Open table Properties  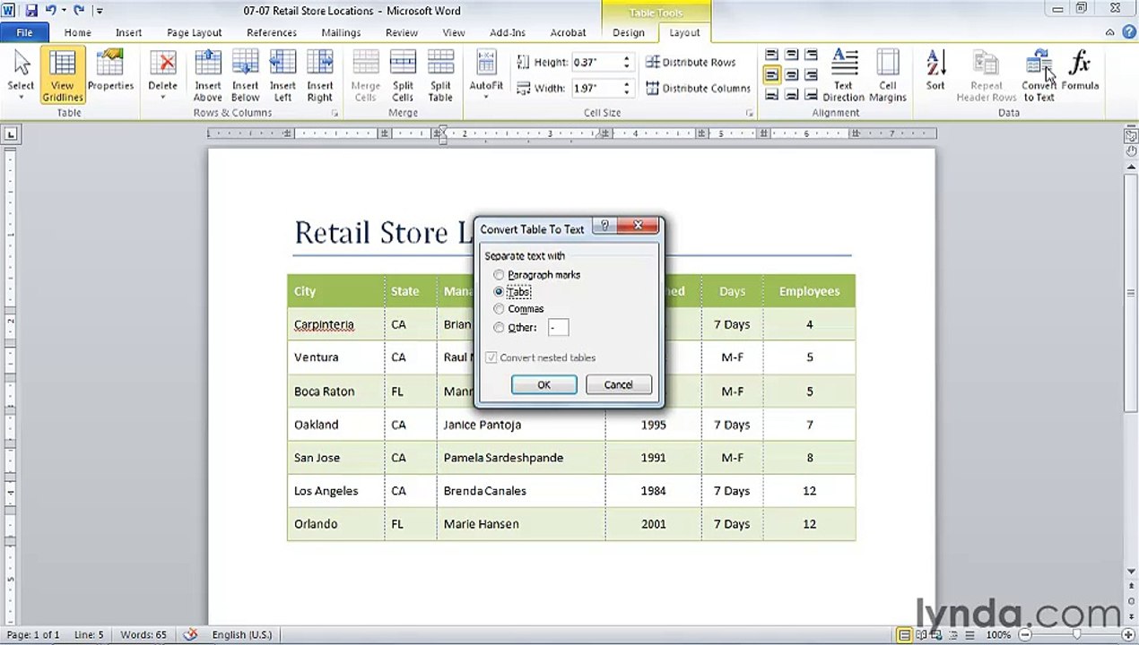pos(110,72)
